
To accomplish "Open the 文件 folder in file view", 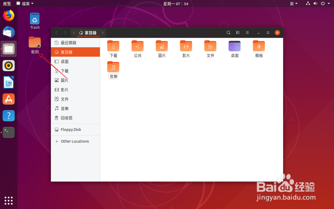I will coord(210,49).
